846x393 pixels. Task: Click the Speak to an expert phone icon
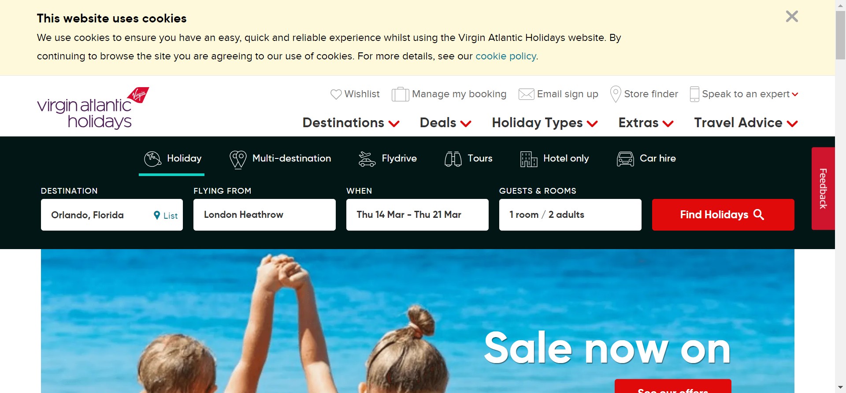point(694,94)
